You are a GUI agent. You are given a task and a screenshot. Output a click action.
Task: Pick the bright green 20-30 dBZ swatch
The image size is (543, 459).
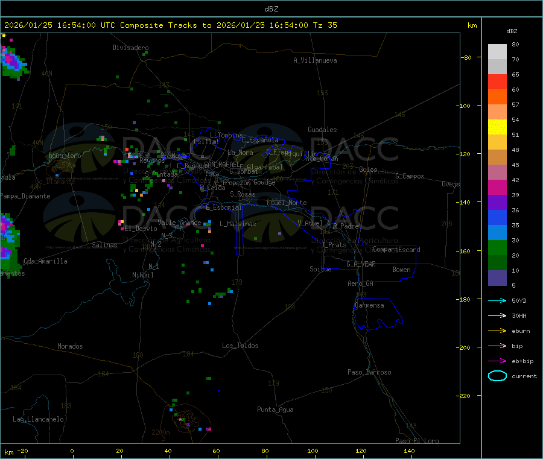(497, 247)
